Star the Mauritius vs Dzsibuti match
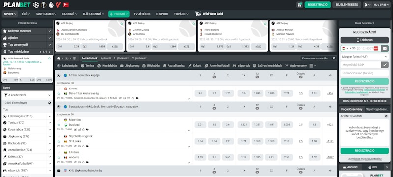The image size is (393, 177). click(59, 125)
